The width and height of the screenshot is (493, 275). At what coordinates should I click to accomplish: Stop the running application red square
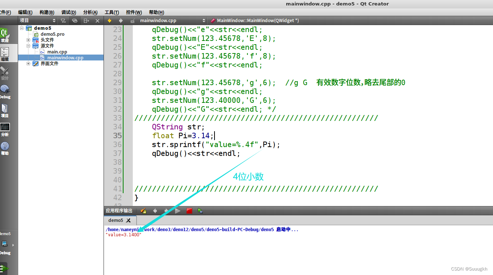[189, 211]
